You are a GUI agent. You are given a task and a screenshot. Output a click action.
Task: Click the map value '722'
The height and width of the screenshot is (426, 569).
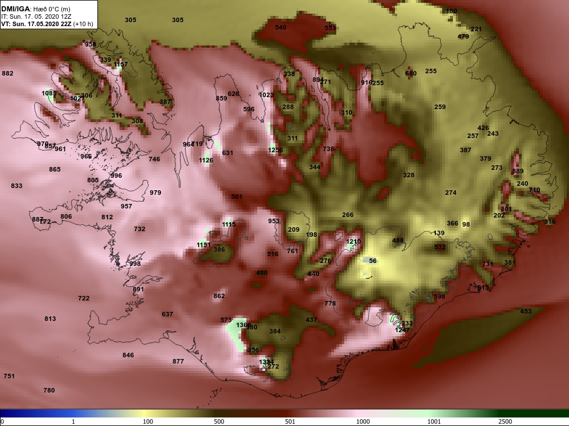coord(84,298)
